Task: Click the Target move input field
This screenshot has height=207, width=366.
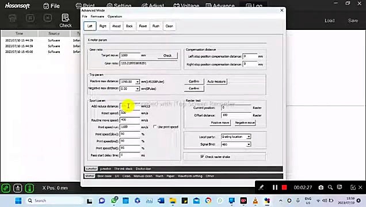Action: tap(130, 55)
